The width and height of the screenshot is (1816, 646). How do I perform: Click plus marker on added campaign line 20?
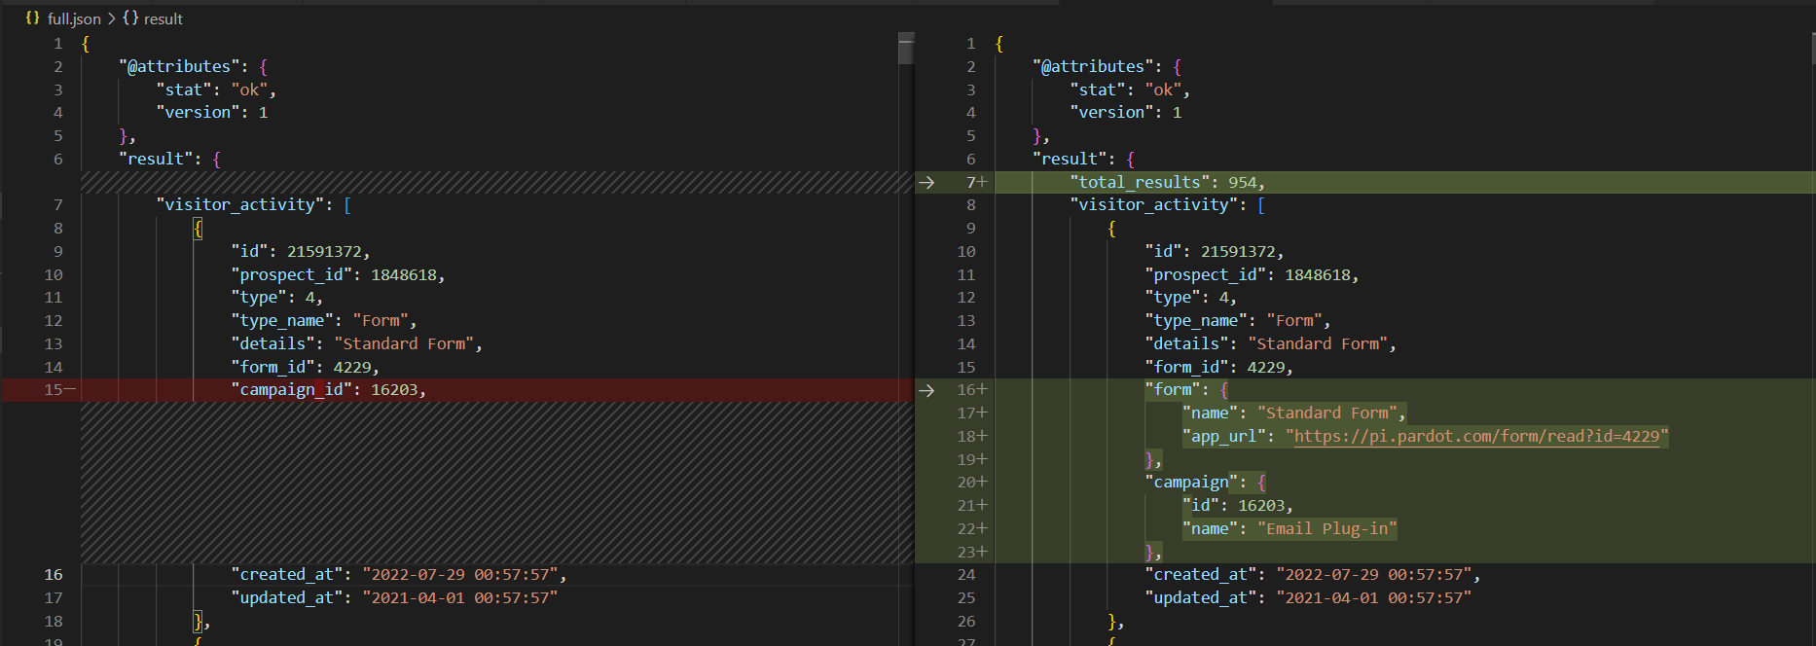pos(983,483)
